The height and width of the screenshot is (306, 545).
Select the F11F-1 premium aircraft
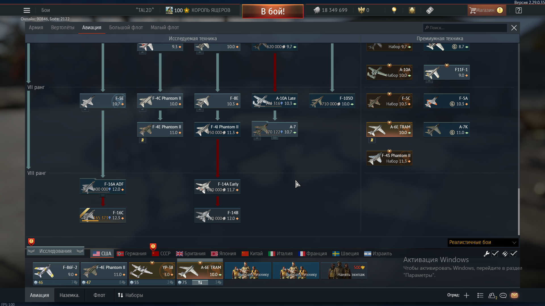point(447,72)
